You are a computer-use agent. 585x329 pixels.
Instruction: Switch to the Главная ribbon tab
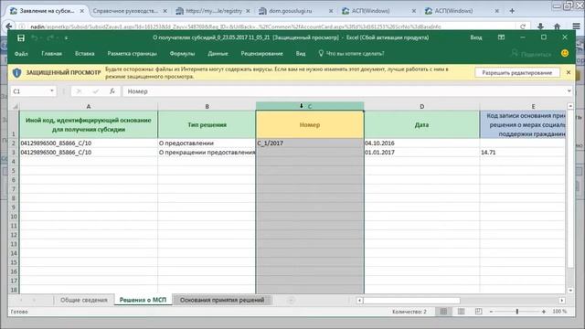51,54
